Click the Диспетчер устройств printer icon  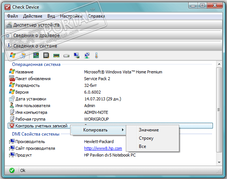(9, 25)
